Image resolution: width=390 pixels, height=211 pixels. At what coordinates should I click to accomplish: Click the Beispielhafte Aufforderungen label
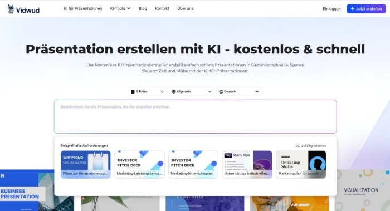[84, 146]
